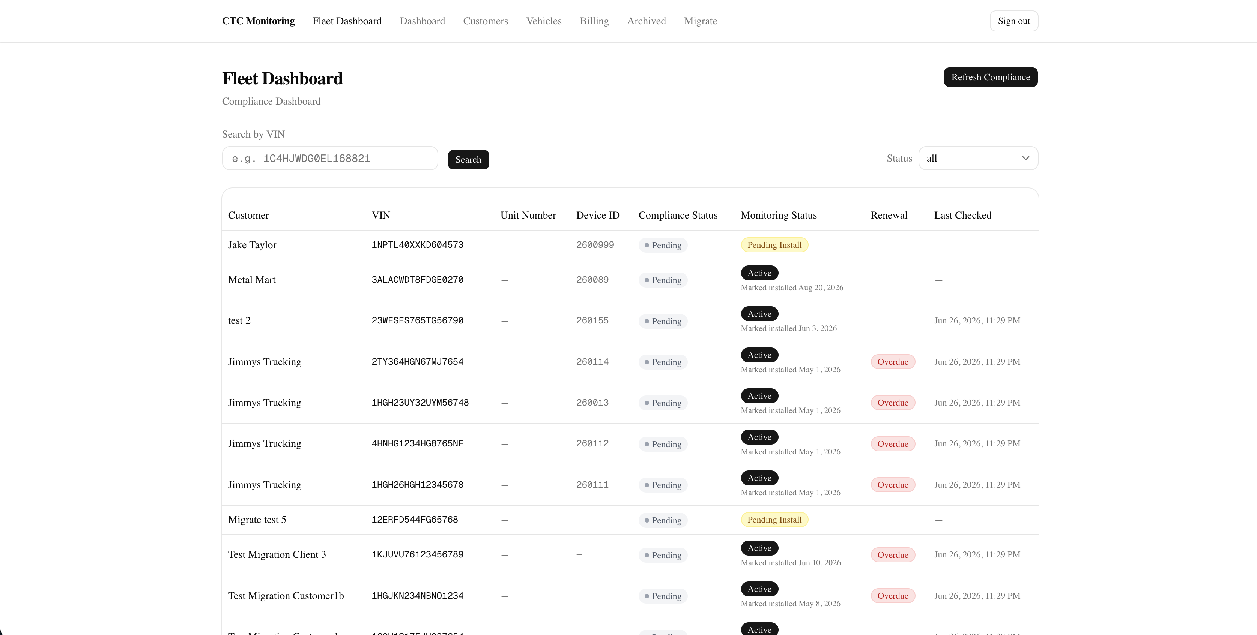Open the Archived section
The width and height of the screenshot is (1257, 635).
pos(646,21)
